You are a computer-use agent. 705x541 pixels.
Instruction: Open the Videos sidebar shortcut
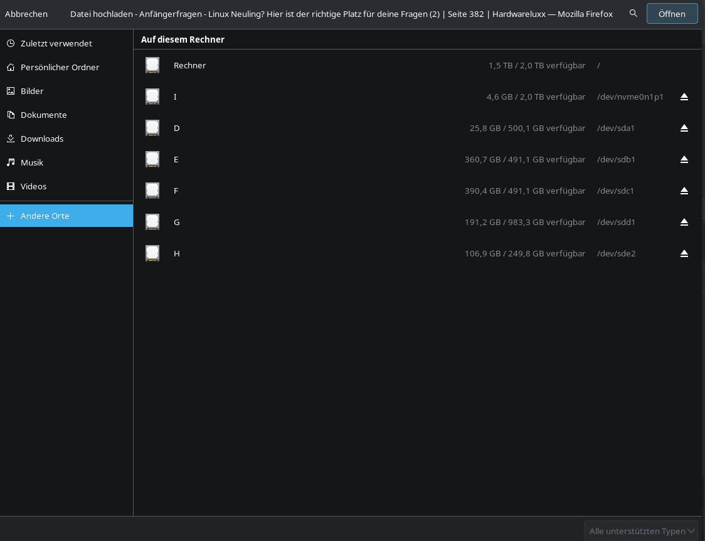coord(33,186)
